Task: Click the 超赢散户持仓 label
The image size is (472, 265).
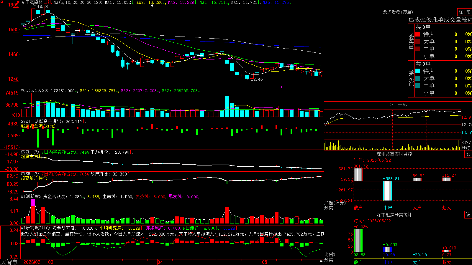Action: 34,178
